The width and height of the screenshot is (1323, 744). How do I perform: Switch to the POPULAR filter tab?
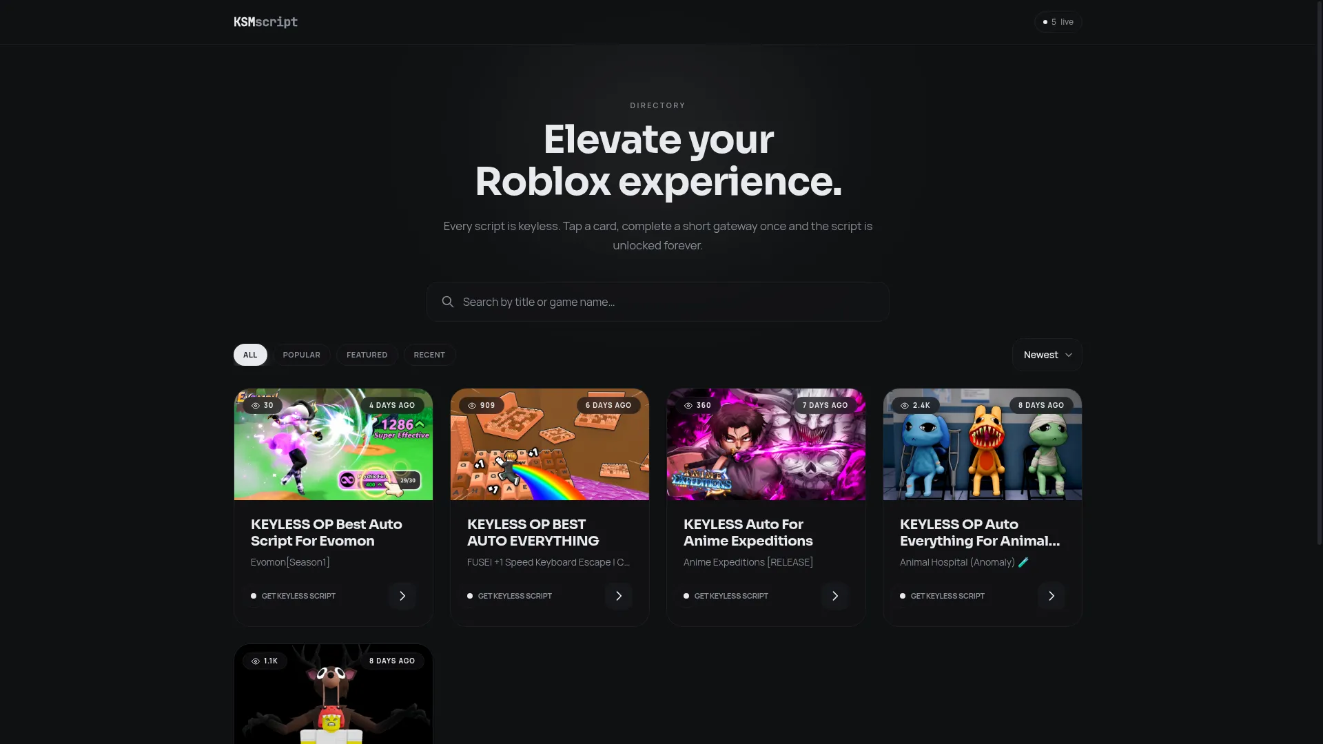[301, 355]
